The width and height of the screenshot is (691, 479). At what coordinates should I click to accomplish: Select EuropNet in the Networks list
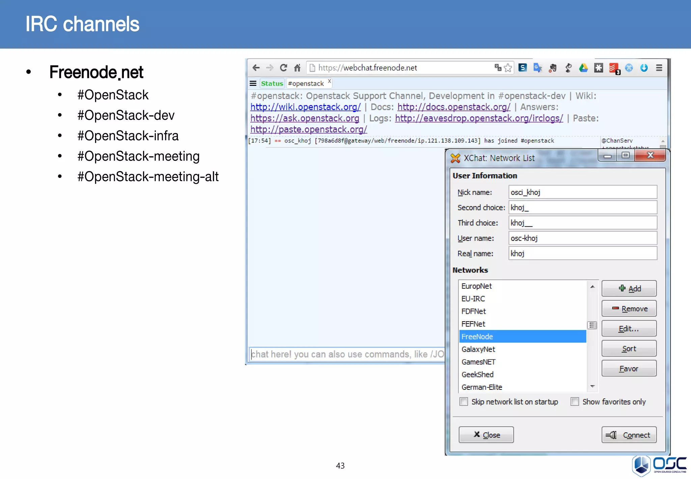coord(523,286)
